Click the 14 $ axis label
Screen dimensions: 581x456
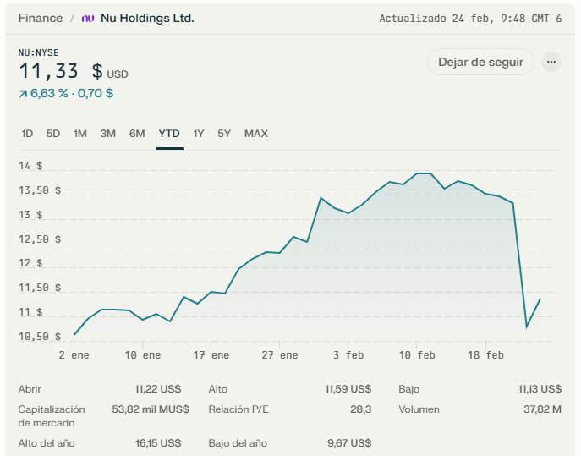[x=30, y=166]
